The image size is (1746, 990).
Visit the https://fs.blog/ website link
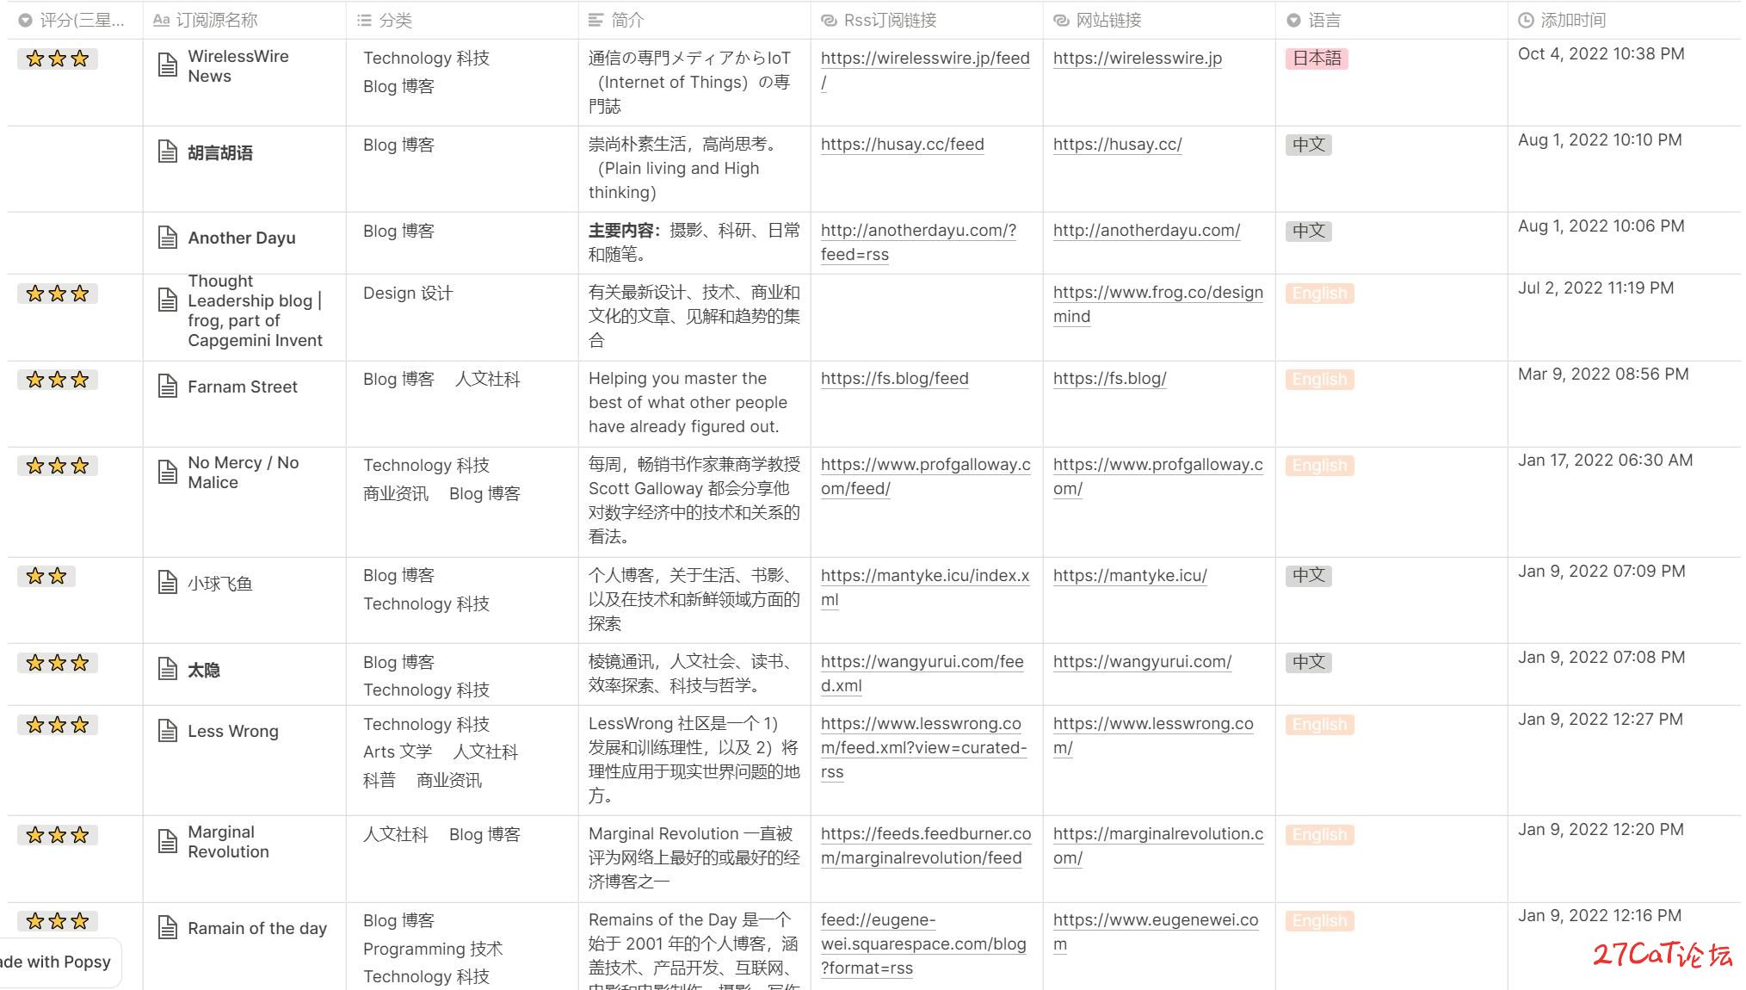[x=1109, y=378]
